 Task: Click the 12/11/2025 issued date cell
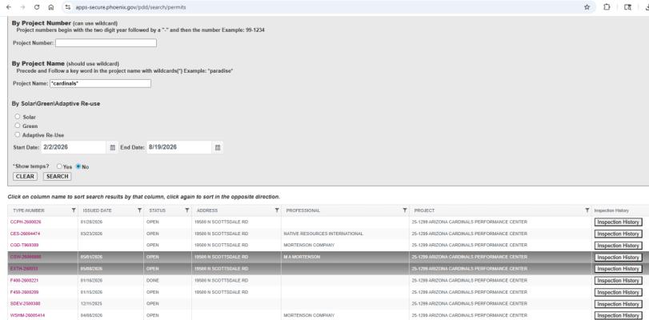tap(91, 304)
